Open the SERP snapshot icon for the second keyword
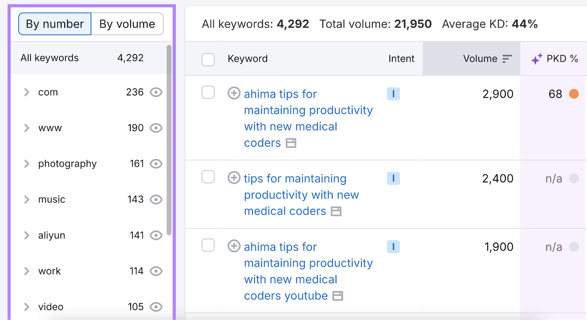The height and width of the screenshot is (320, 587). tap(336, 211)
